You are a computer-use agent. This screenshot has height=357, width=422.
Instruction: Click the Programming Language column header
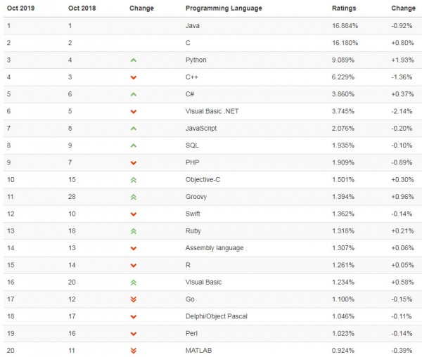coord(223,8)
